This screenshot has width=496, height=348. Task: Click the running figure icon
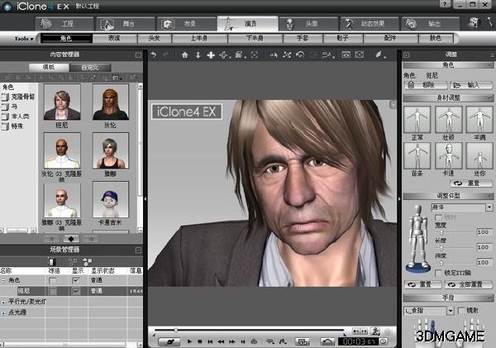point(376,331)
